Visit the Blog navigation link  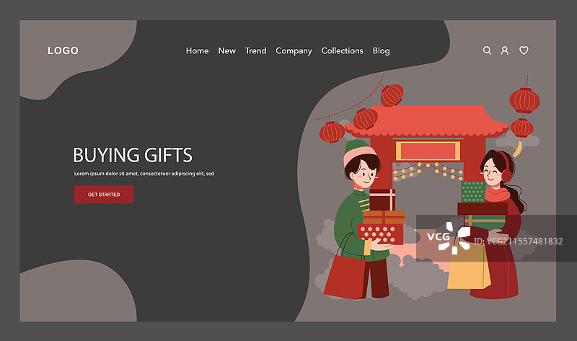pos(382,51)
